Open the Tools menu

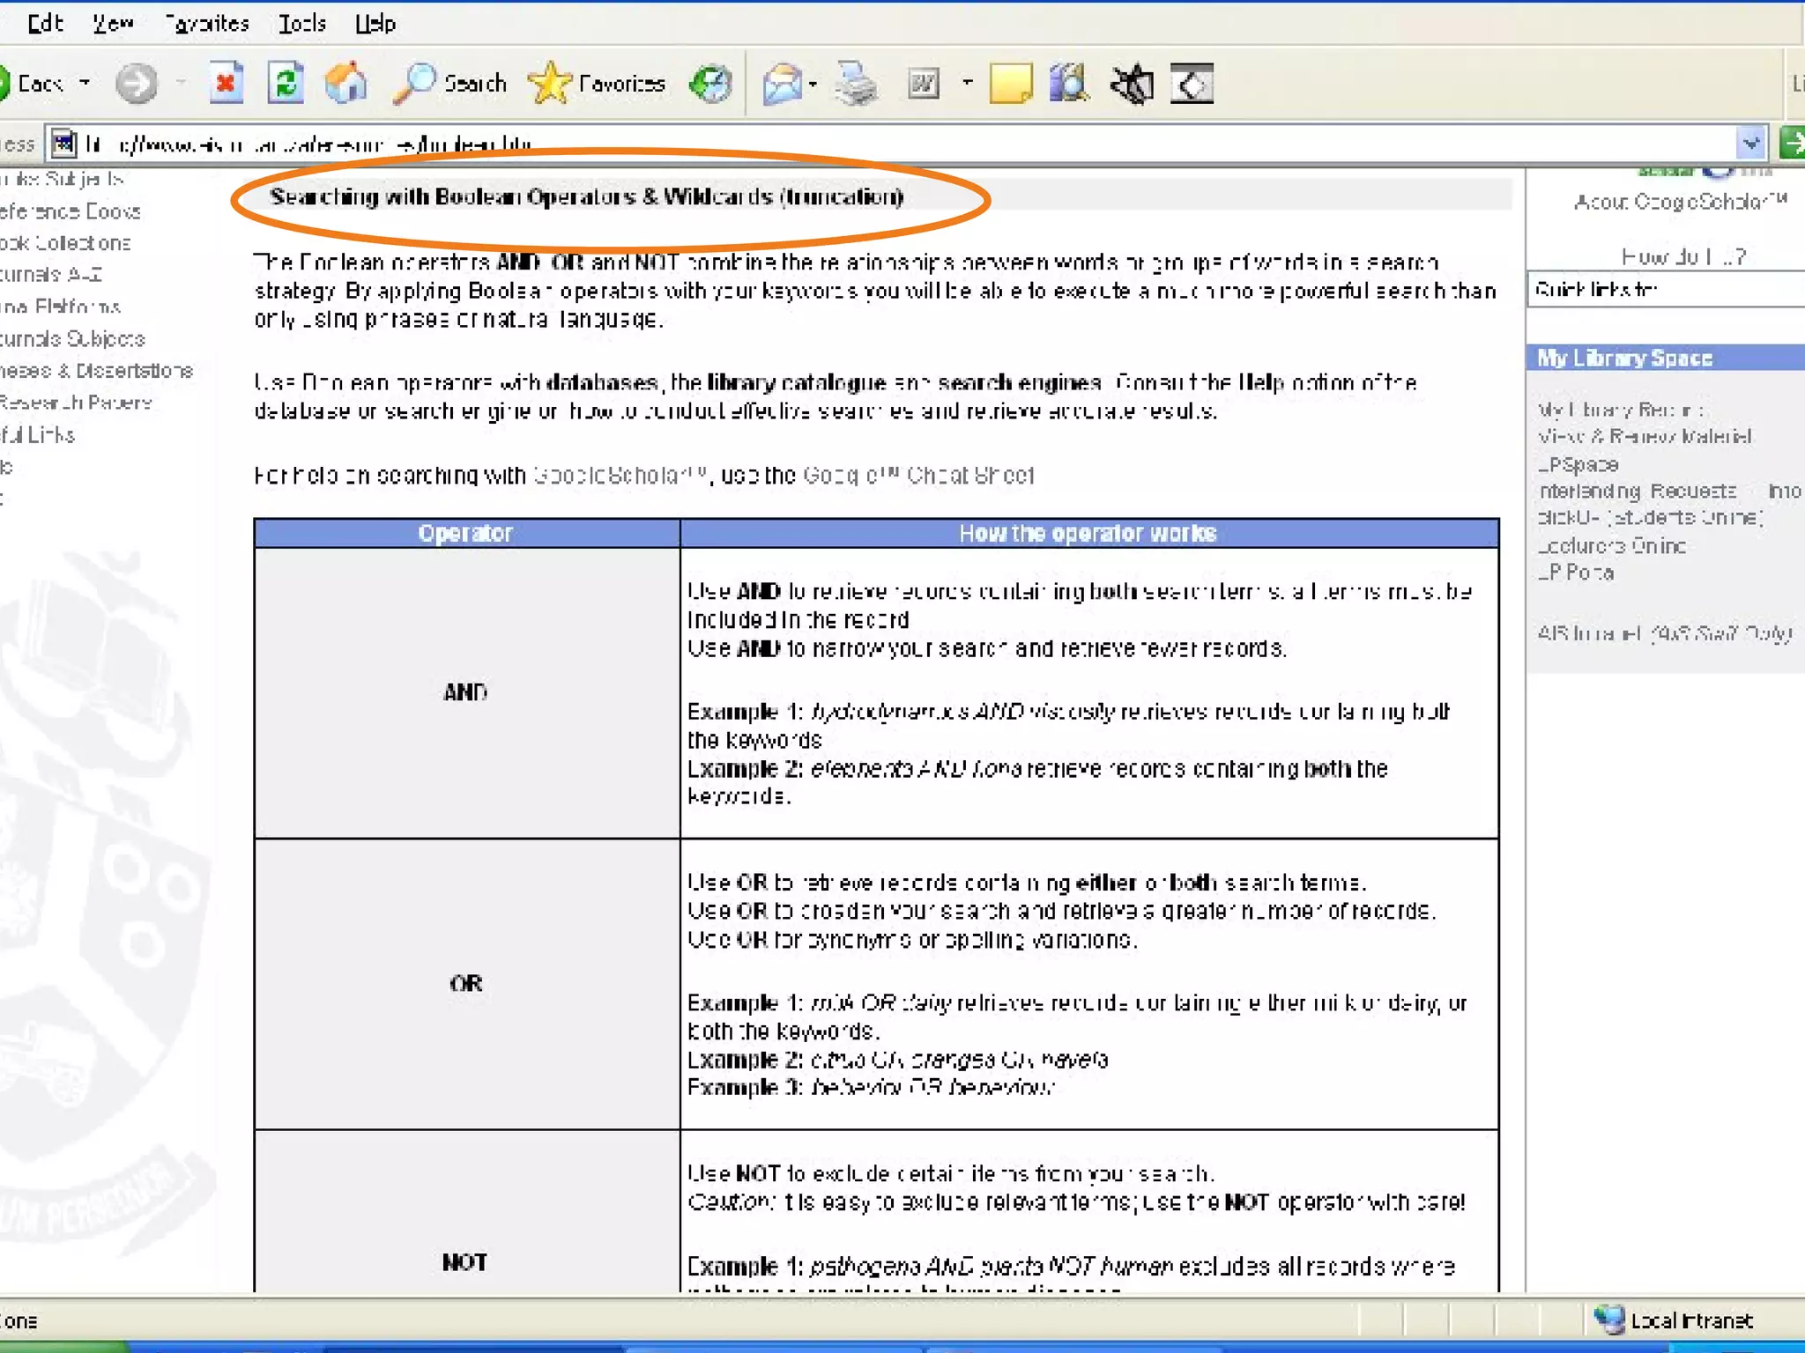click(x=302, y=24)
